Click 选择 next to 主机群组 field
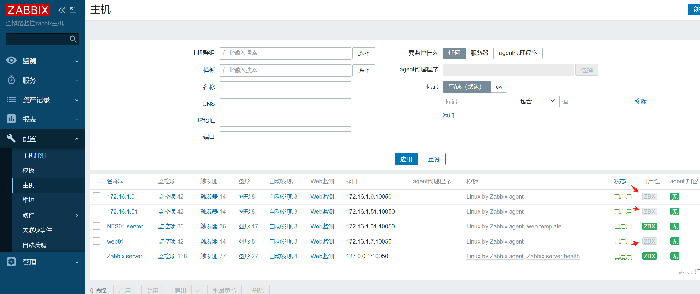Viewport: 700px width, 294px height. click(x=364, y=53)
